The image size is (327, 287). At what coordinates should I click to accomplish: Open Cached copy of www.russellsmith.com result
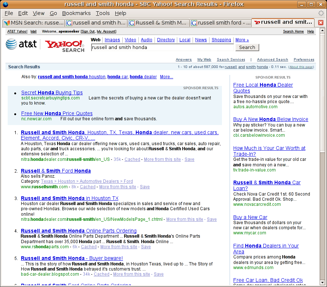(88, 187)
